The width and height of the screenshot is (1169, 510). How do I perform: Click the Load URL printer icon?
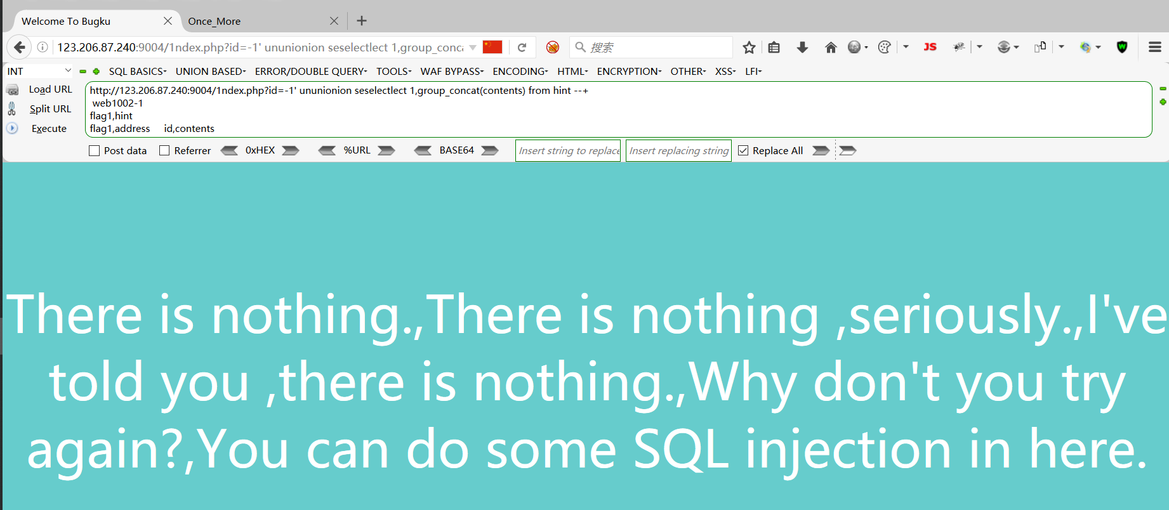point(12,90)
